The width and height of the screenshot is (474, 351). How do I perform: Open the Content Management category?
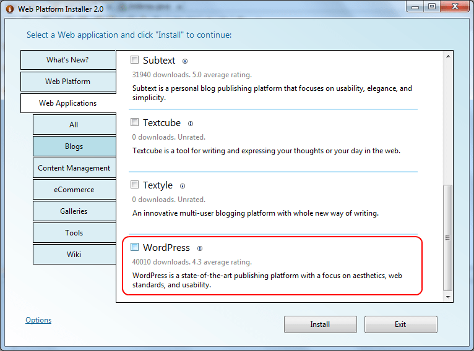pos(74,168)
